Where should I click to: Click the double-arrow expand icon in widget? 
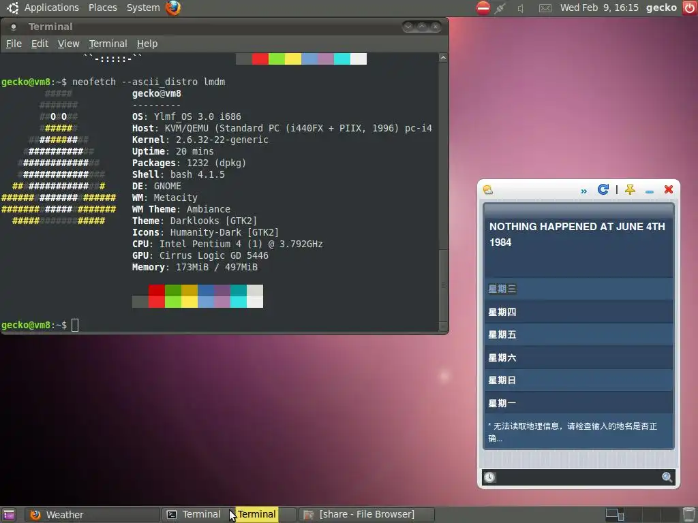coord(583,191)
